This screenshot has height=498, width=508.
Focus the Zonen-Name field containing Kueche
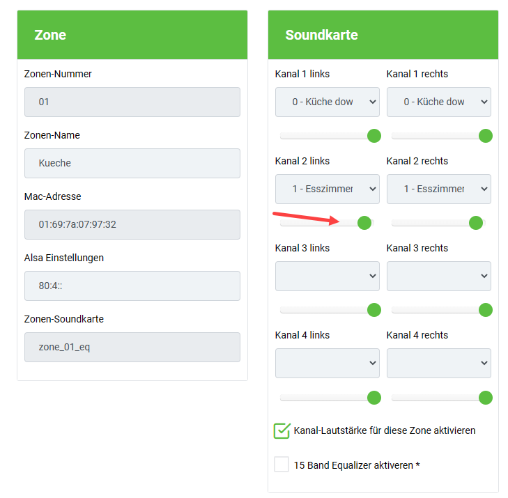(x=132, y=163)
